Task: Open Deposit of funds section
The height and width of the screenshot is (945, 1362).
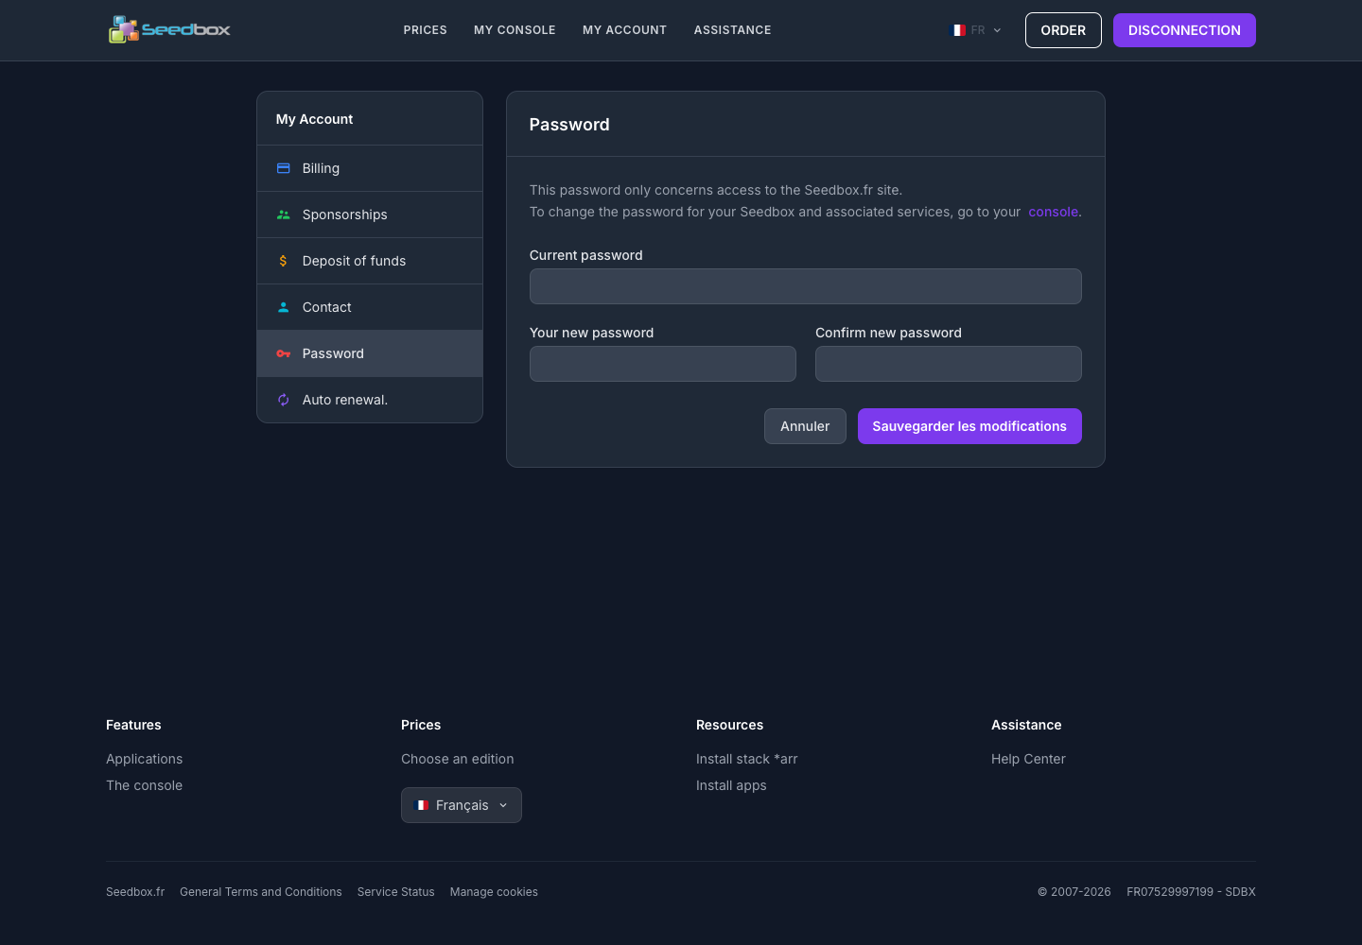Action: (370, 261)
